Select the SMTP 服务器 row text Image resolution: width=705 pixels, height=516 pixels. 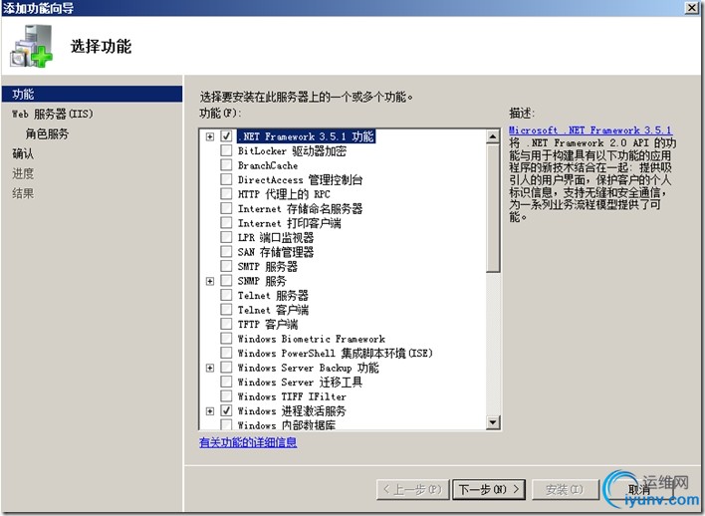[268, 266]
